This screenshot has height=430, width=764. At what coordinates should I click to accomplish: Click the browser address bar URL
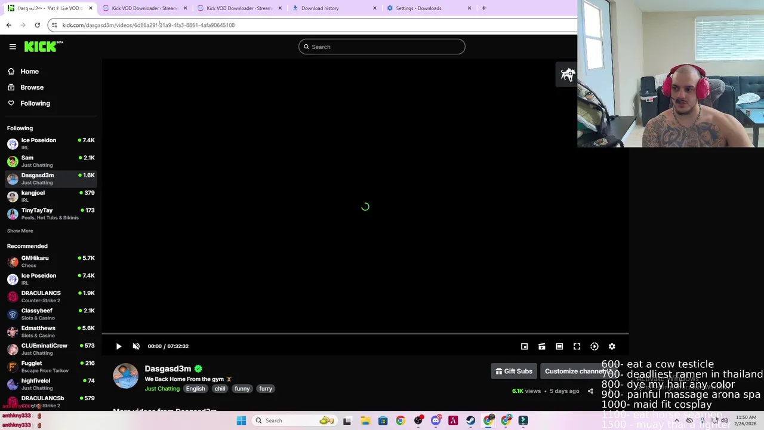point(149,25)
